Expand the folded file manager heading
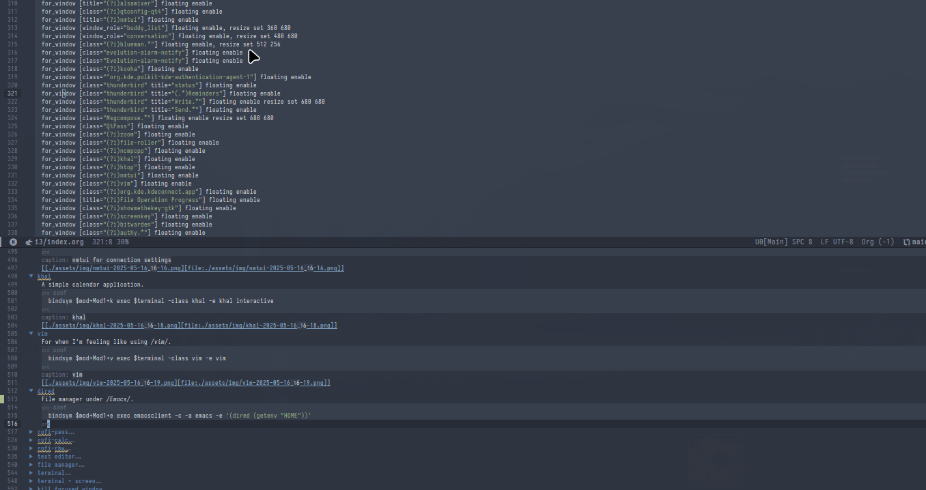The width and height of the screenshot is (926, 490). pos(31,465)
